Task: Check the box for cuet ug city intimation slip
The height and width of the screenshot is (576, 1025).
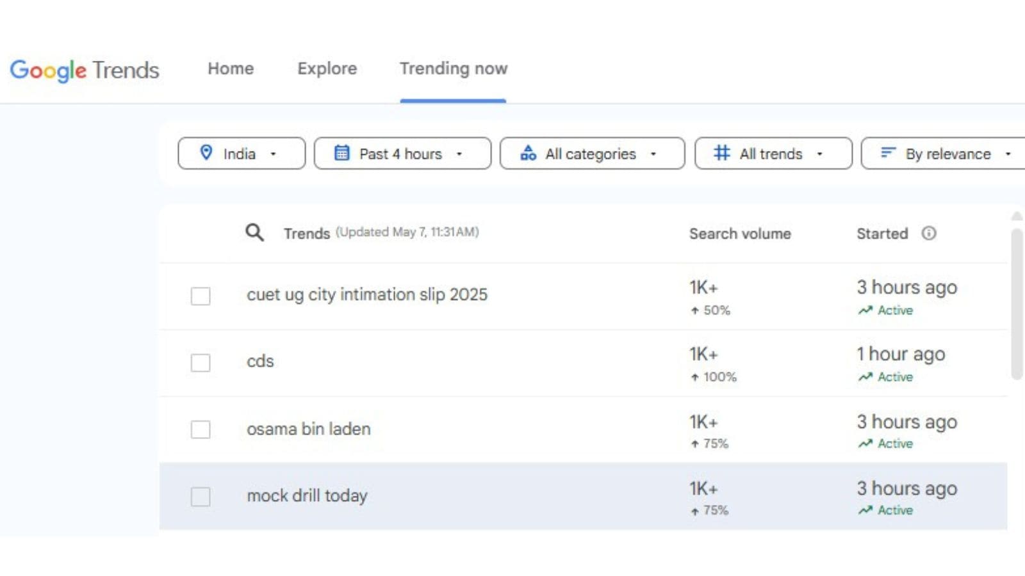Action: [201, 296]
